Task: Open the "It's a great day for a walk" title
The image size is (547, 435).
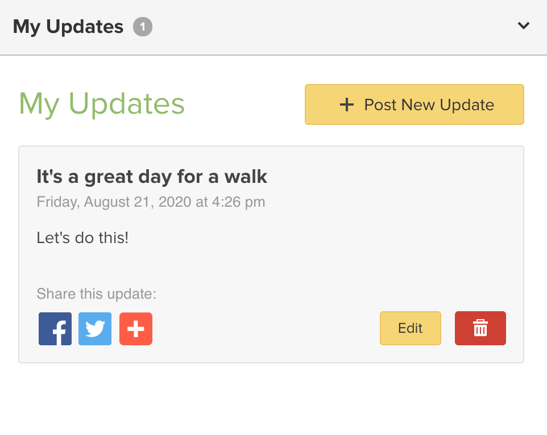Action: click(x=152, y=177)
